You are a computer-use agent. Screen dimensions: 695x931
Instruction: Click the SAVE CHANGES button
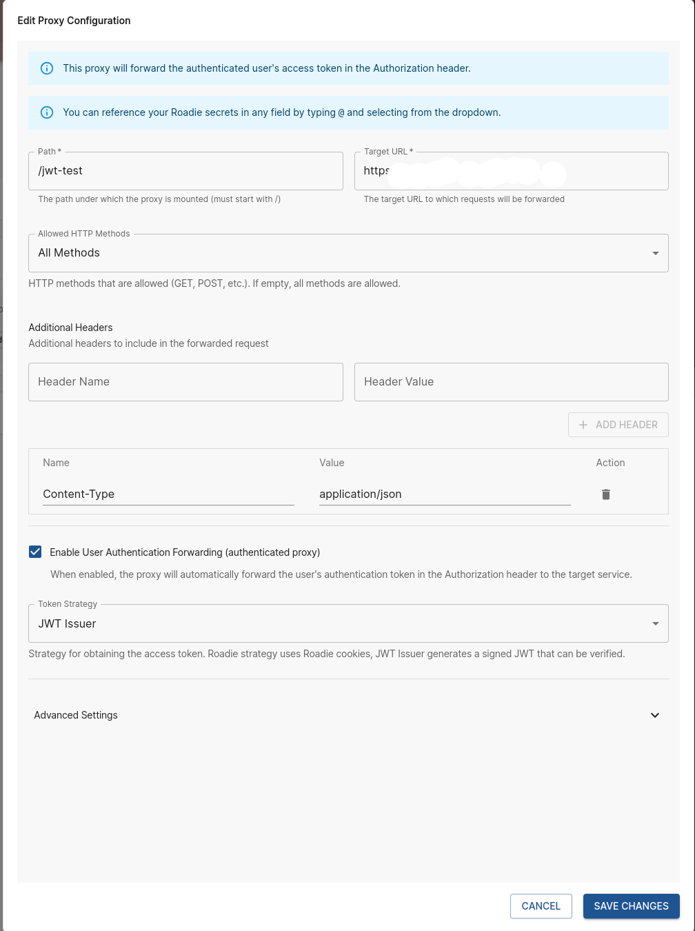tap(631, 906)
